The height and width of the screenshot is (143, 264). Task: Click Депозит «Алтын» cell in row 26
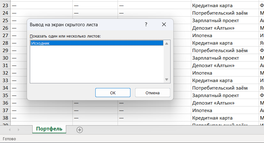click(x=225, y=28)
